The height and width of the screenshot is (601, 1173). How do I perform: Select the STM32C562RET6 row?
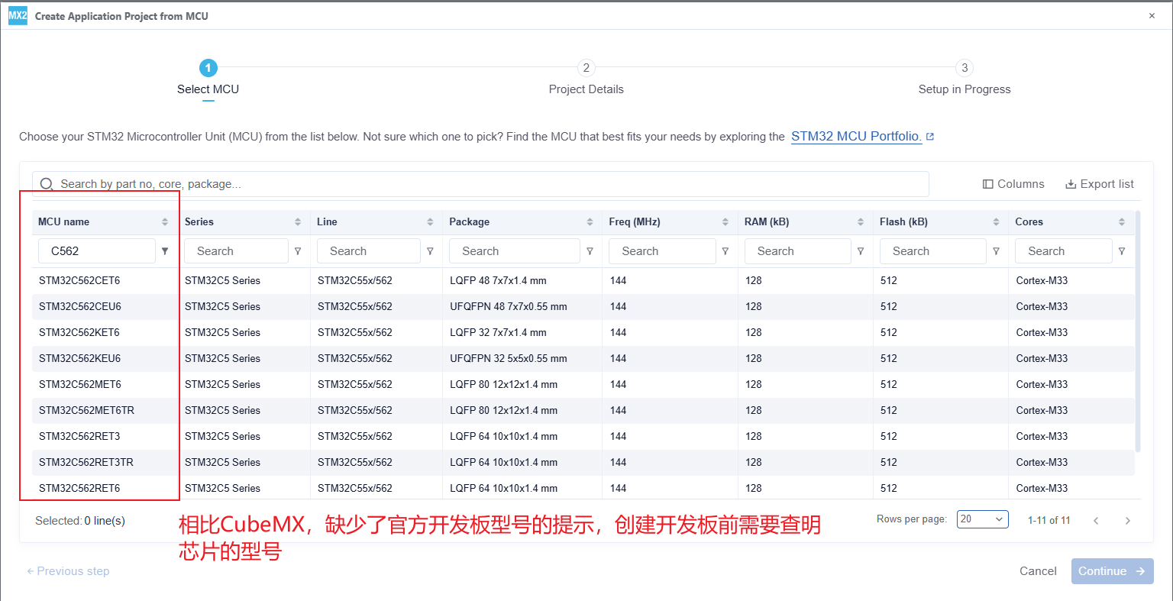coord(583,488)
